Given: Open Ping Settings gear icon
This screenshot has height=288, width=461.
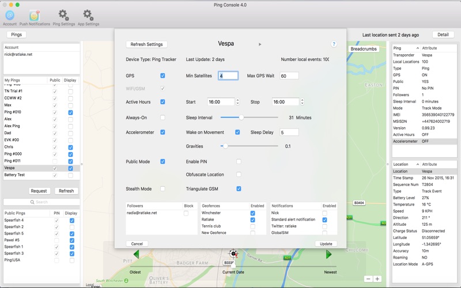Looking at the screenshot, I should (x=63, y=15).
